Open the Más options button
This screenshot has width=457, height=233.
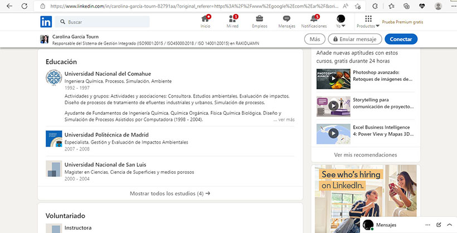click(315, 39)
